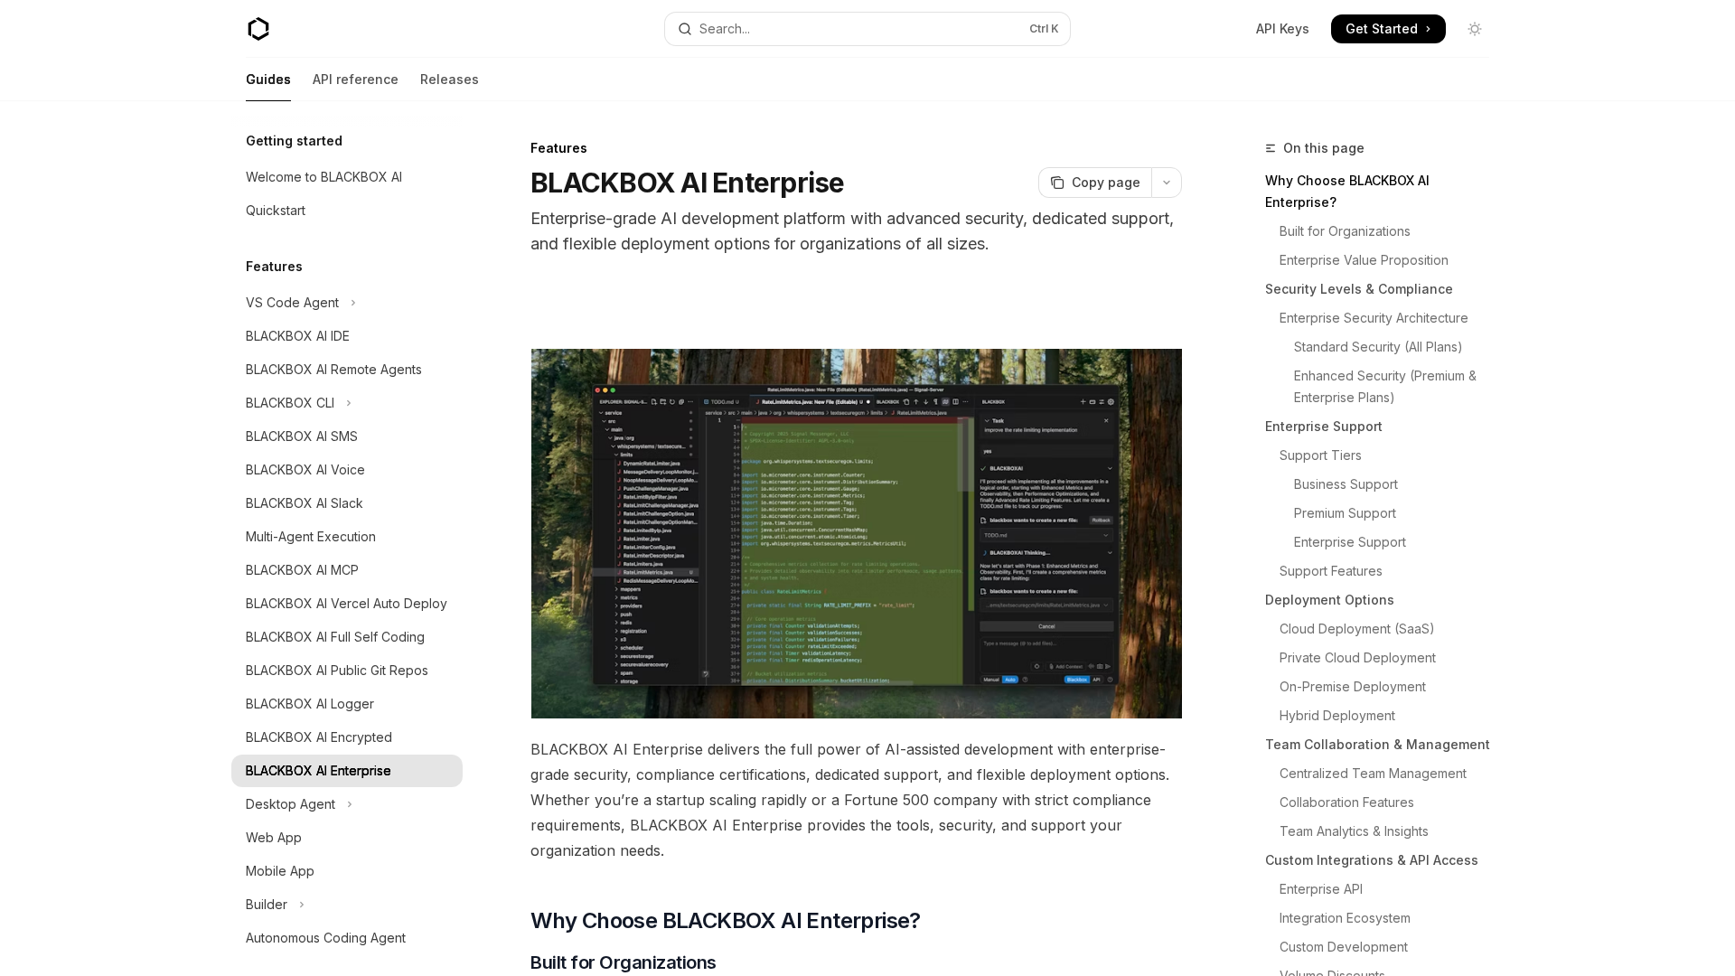Click the IDE screenshot image
This screenshot has width=1735, height=976.
tap(856, 533)
